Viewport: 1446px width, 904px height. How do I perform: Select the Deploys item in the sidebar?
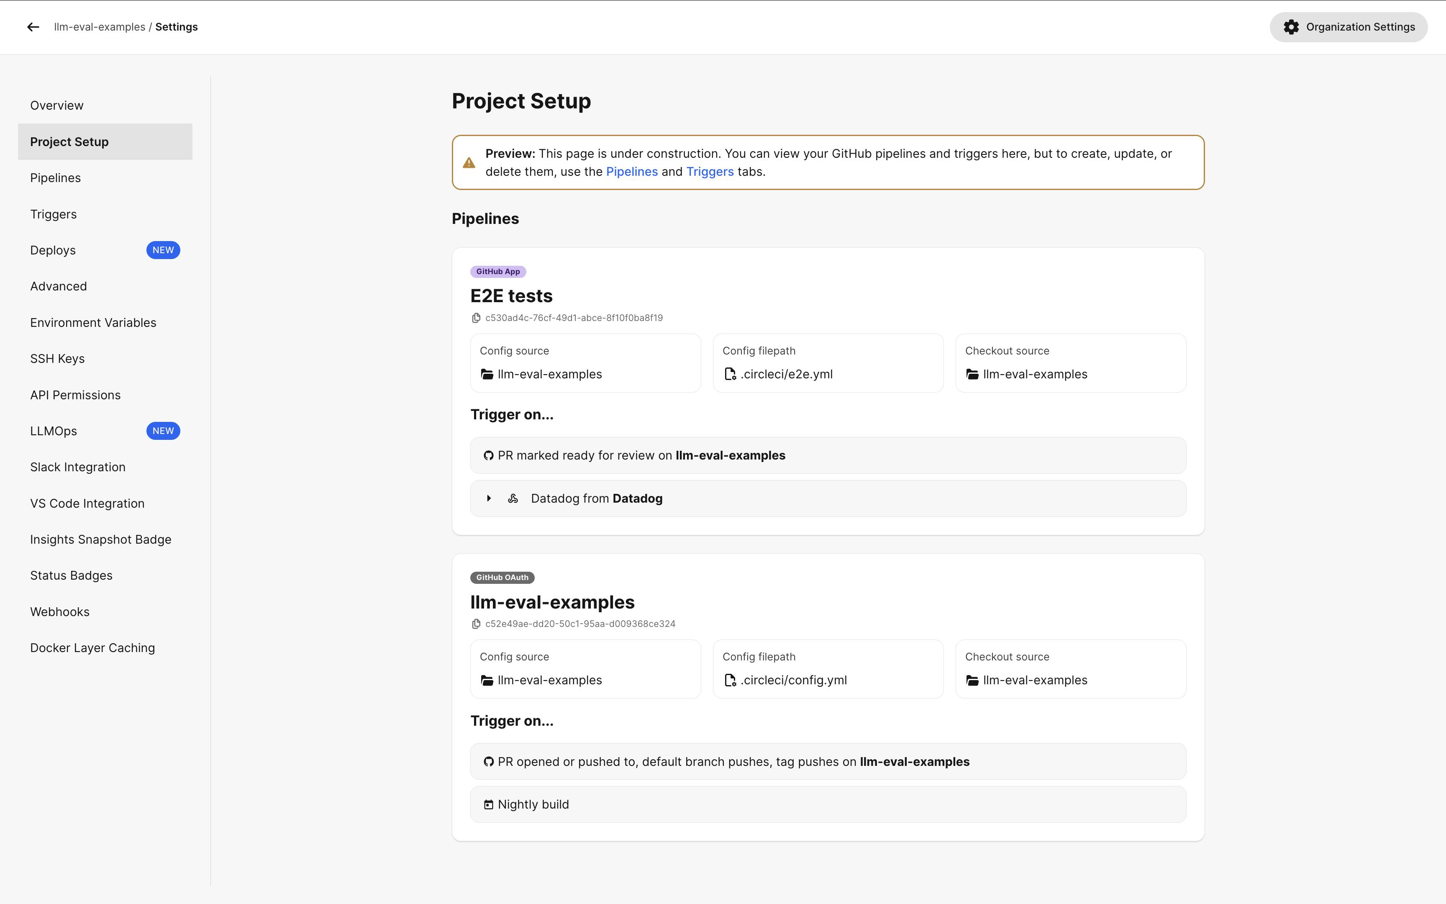(53, 251)
